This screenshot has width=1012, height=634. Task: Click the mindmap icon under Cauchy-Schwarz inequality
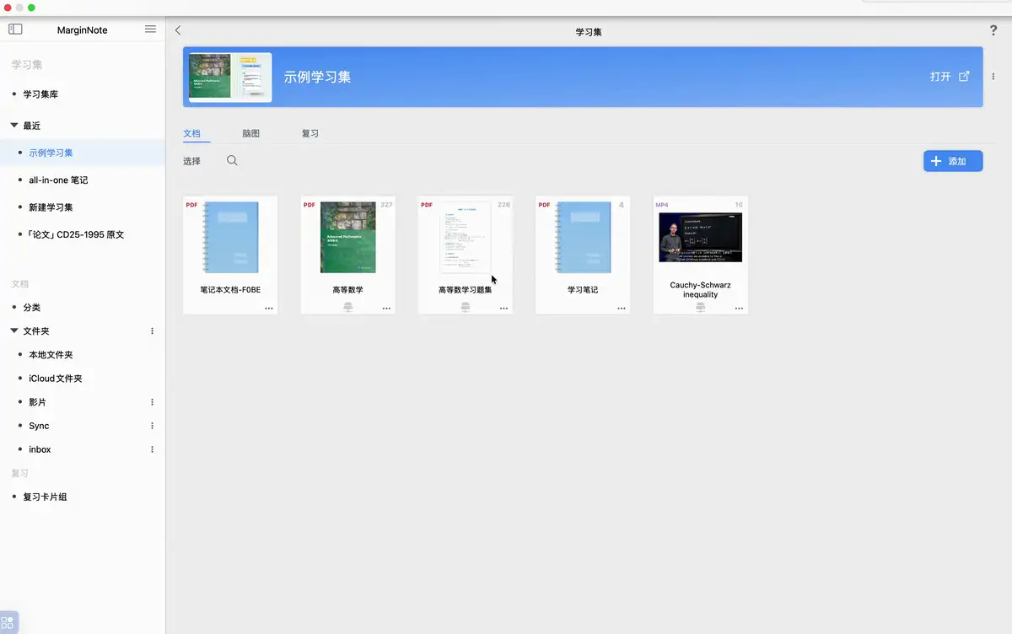click(x=701, y=309)
